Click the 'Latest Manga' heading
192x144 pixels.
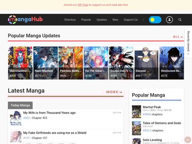point(26,91)
